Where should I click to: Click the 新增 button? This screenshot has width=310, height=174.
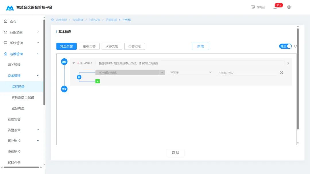pos(200,46)
